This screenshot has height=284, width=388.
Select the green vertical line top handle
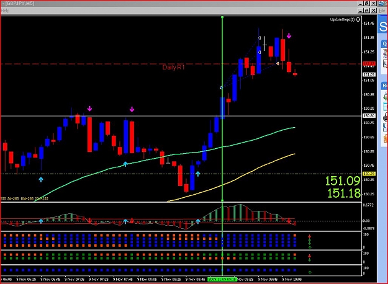tap(222, 17)
